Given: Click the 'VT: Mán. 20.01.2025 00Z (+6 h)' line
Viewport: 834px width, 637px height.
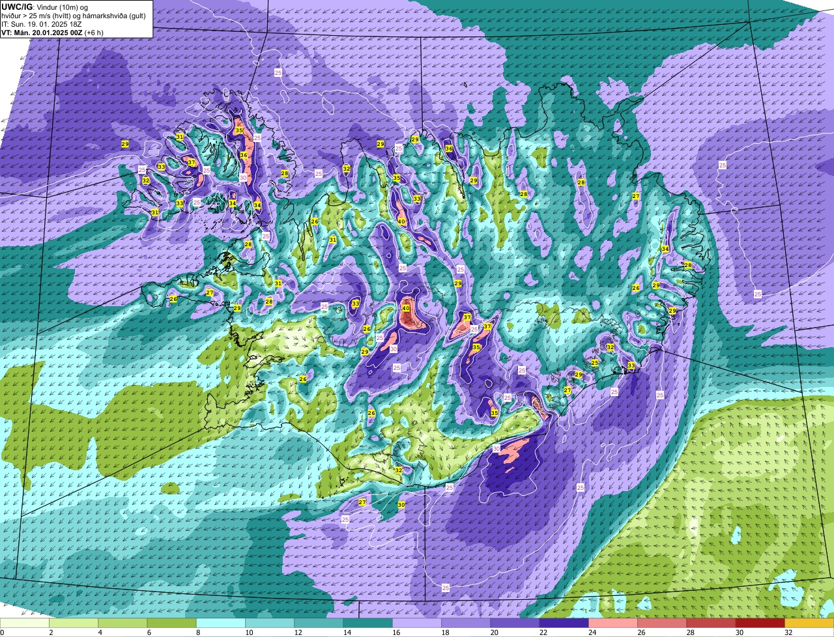Looking at the screenshot, I should click(x=52, y=32).
